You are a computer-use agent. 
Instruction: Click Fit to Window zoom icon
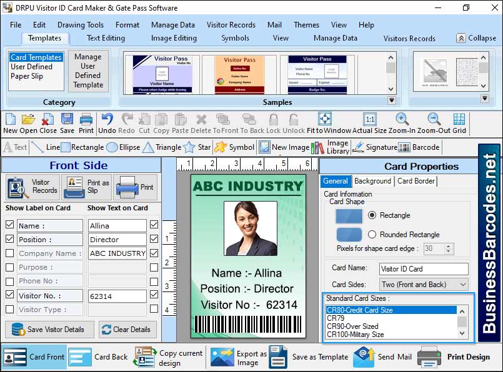coord(324,120)
